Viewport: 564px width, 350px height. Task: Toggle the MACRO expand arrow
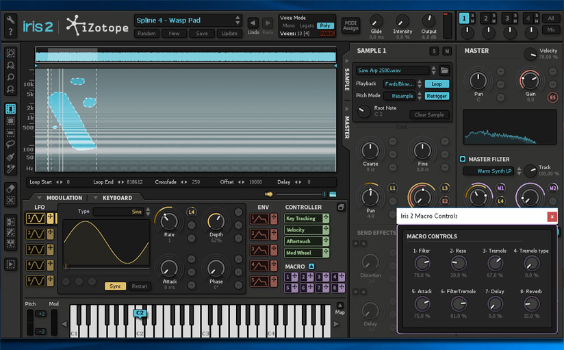point(311,266)
